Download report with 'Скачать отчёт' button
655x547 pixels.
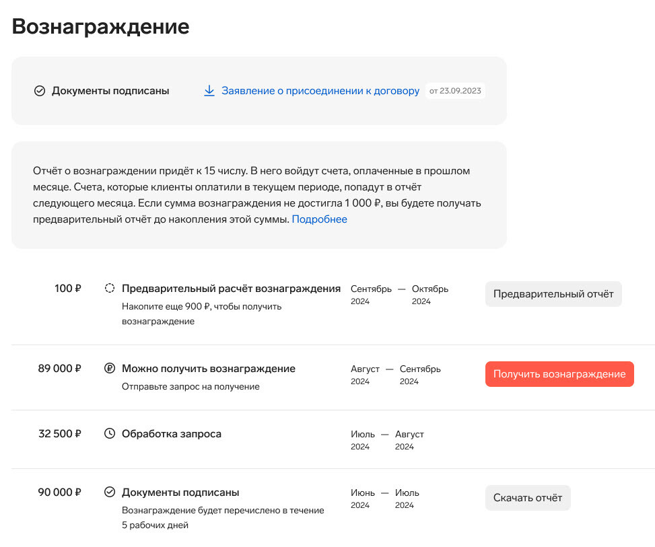pyautogui.click(x=528, y=498)
